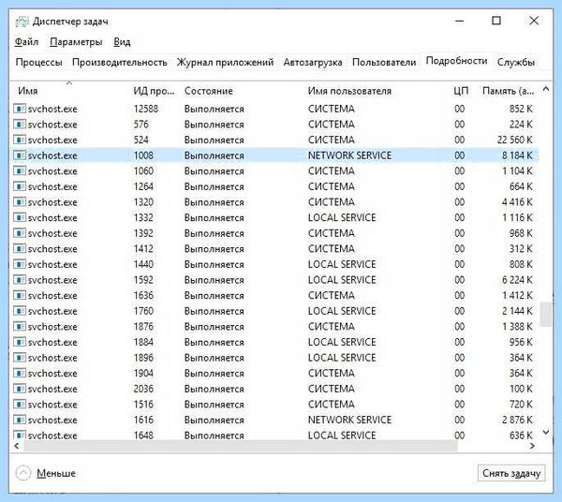Open the Вид menu
562x502 pixels.
[x=122, y=42]
